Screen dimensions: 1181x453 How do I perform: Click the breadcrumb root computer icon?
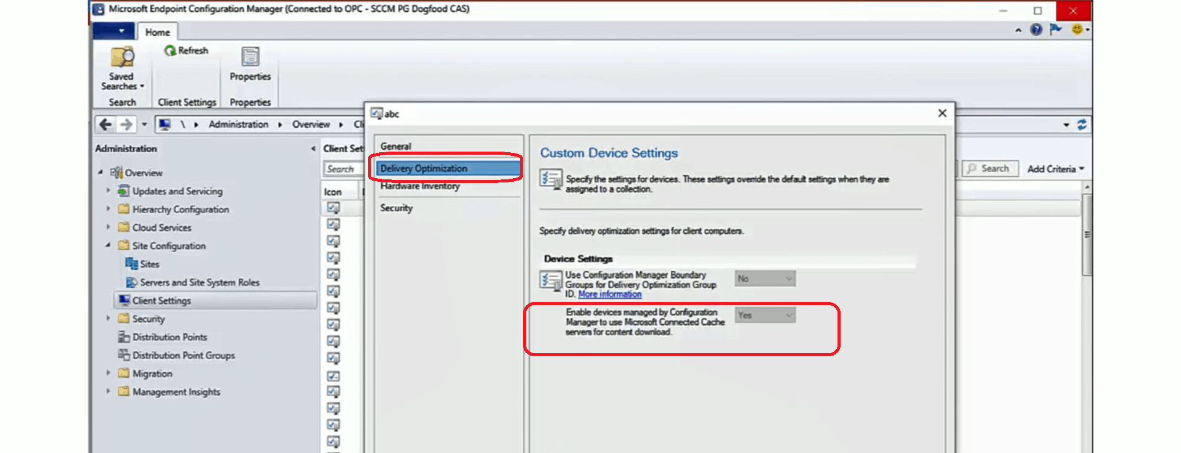point(165,124)
